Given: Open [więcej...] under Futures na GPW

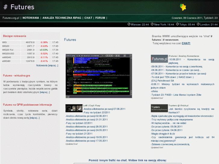Looking at the screenshot, I should pos(35,118).
